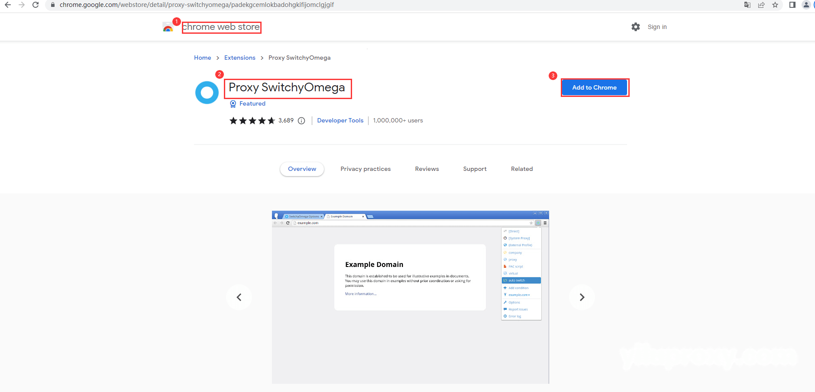Bookmark this page with the star icon
This screenshot has height=392, width=815.
[775, 5]
